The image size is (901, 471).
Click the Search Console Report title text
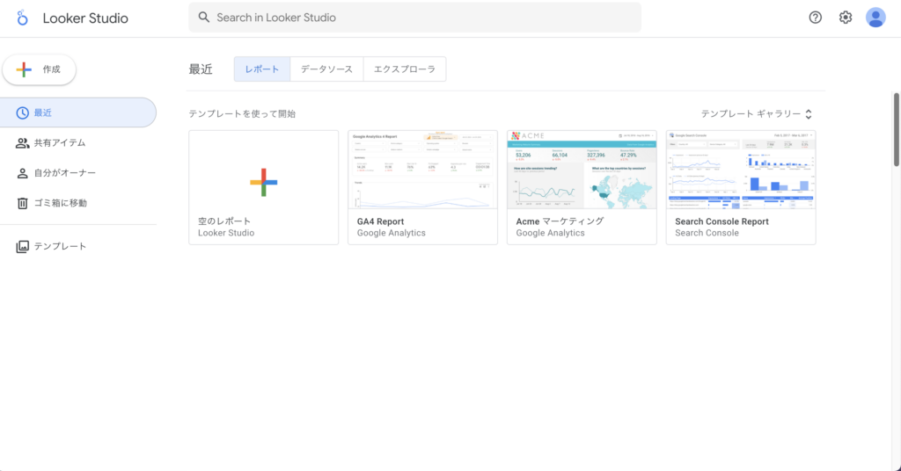[722, 221]
